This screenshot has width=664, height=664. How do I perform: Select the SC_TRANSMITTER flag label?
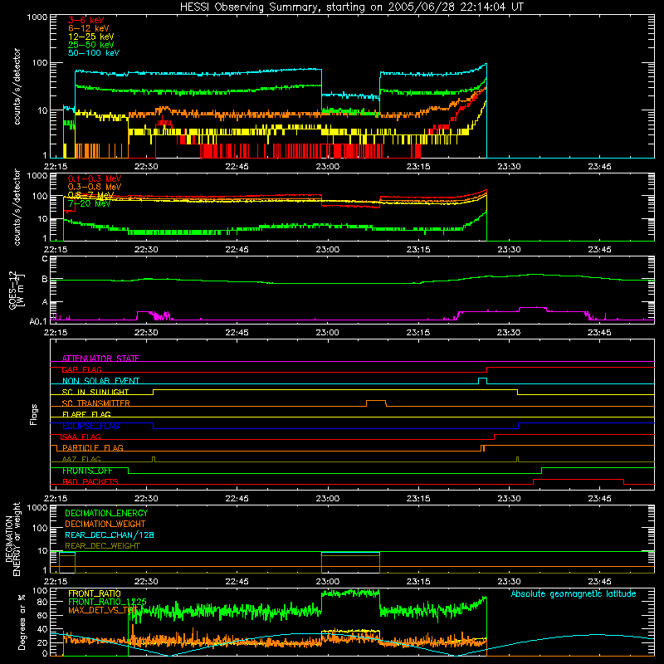pyautogui.click(x=96, y=403)
